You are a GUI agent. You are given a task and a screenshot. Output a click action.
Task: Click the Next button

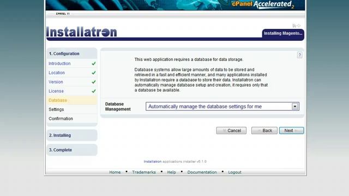291,131
